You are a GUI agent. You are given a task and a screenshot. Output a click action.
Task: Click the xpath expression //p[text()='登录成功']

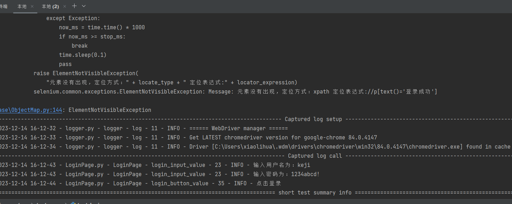pyautogui.click(x=405, y=92)
